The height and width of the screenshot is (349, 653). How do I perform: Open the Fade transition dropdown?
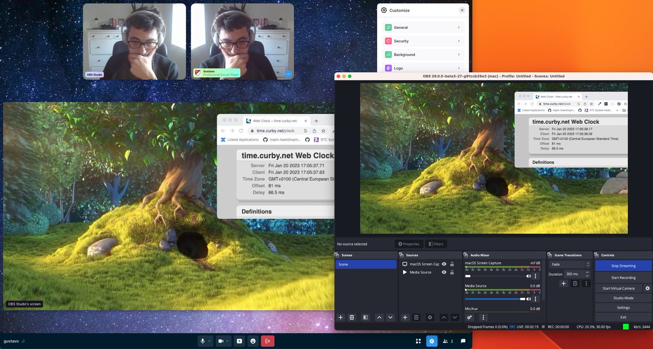point(570,264)
